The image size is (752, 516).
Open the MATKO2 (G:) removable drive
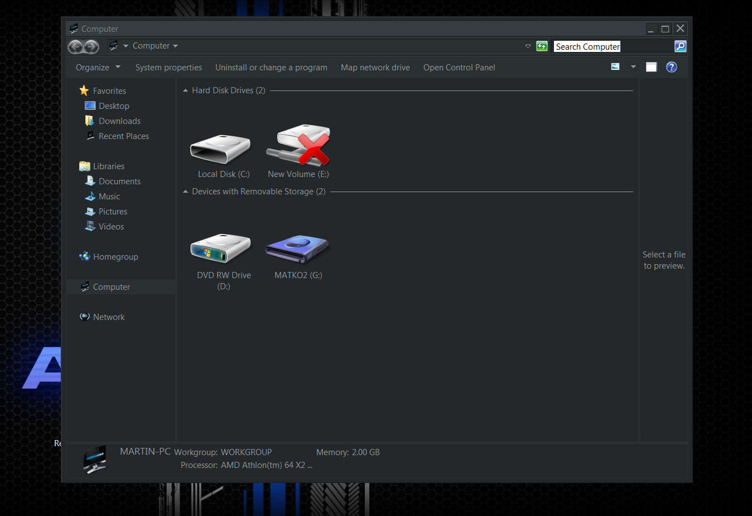coord(297,249)
